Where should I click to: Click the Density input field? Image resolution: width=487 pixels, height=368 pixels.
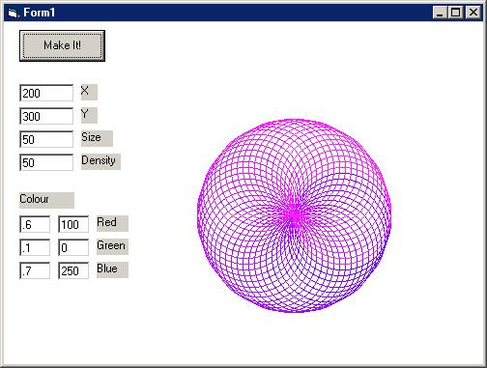46,162
